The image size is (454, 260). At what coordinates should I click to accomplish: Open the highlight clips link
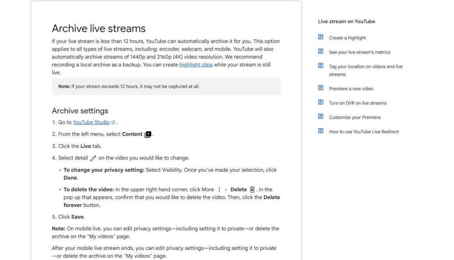coord(196,65)
